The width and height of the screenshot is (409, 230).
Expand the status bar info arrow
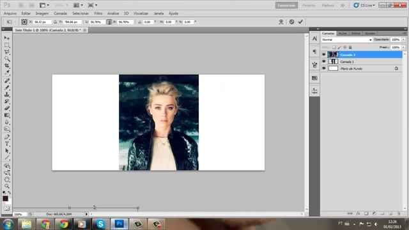coord(87,214)
